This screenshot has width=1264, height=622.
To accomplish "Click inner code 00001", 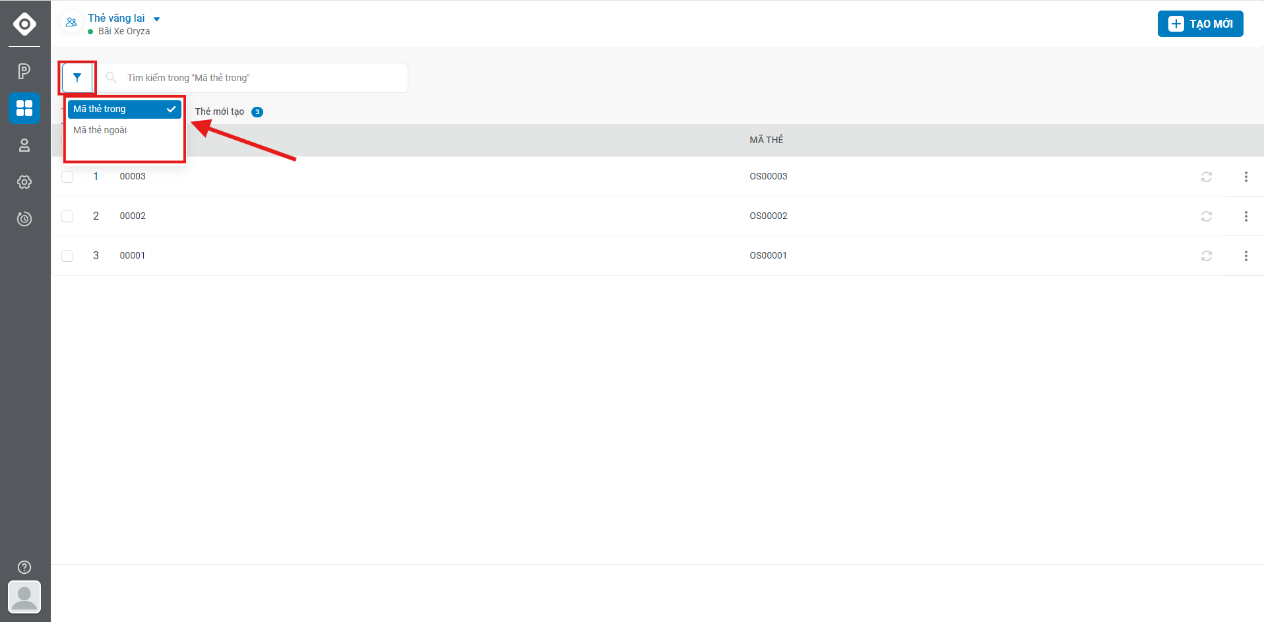I will [x=132, y=255].
